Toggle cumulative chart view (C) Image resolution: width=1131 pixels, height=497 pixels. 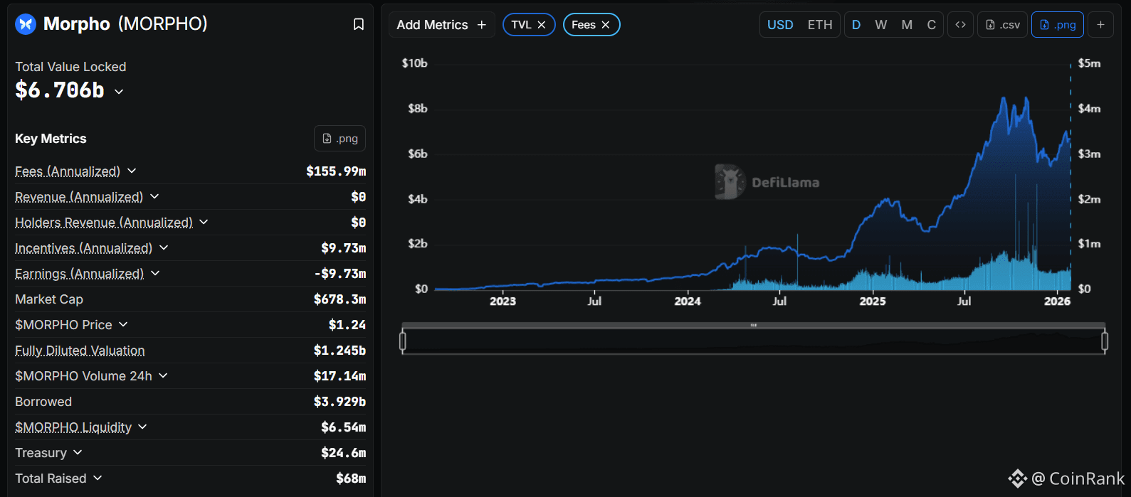coord(931,25)
